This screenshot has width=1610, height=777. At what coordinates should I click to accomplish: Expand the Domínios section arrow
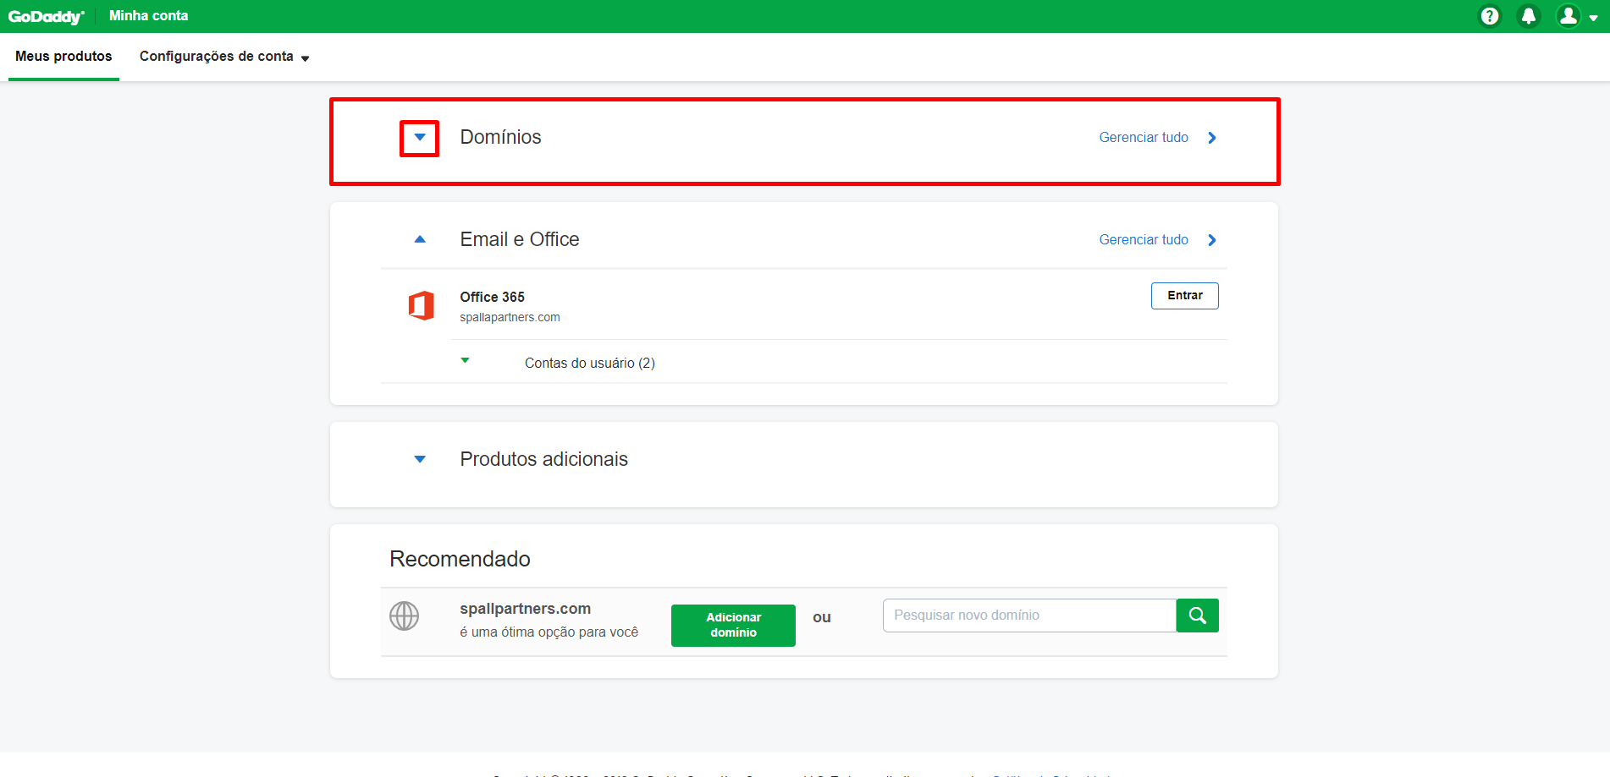[420, 138]
